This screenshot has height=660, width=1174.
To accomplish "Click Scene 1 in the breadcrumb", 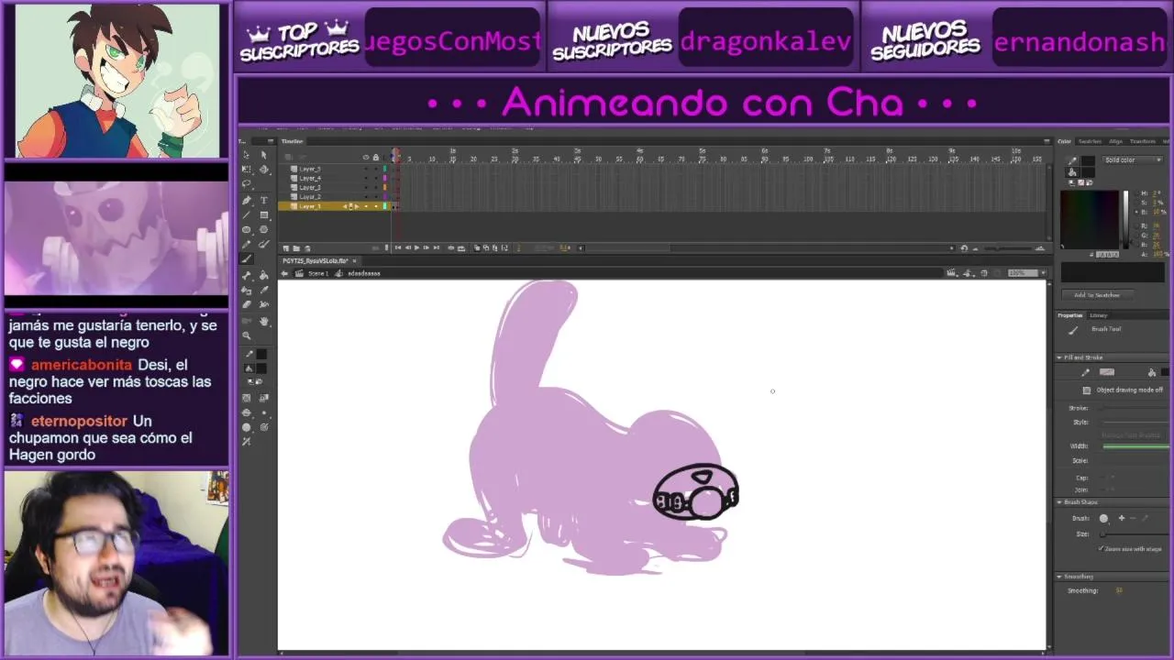I will pyautogui.click(x=317, y=273).
